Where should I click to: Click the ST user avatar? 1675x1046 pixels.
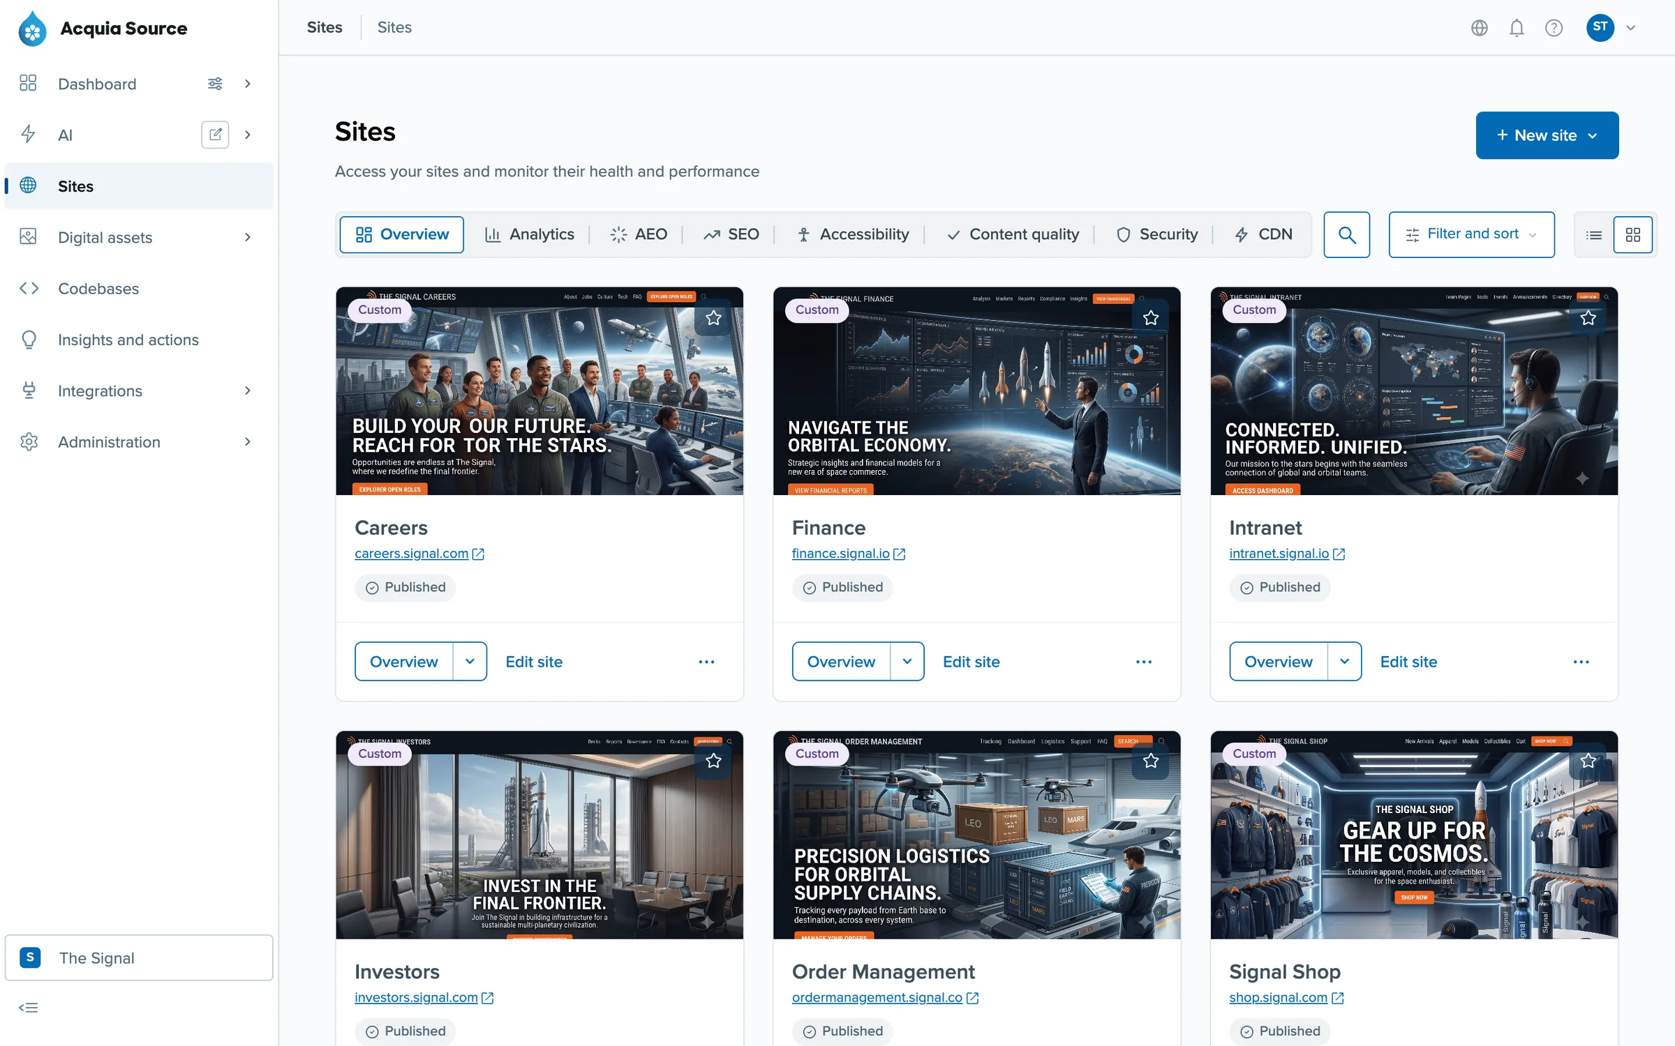click(1600, 28)
